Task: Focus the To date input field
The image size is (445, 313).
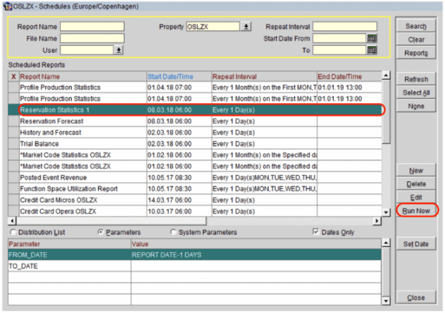Action: (340, 50)
